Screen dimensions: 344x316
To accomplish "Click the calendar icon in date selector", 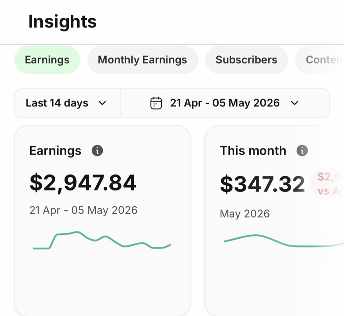I will coord(156,103).
